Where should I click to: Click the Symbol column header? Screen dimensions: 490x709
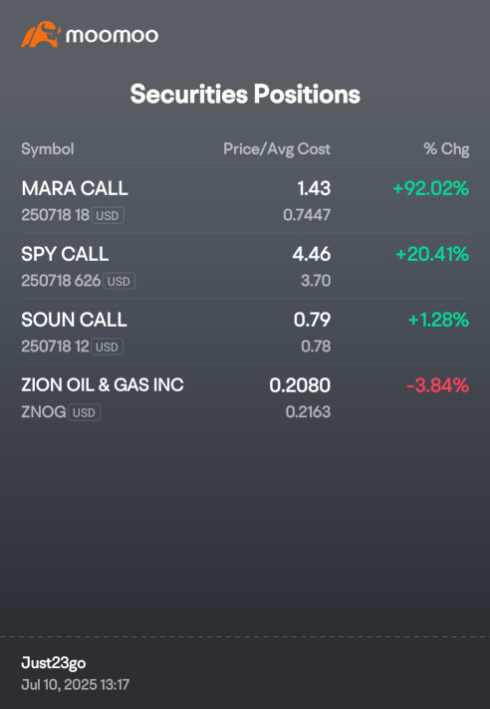(x=48, y=148)
